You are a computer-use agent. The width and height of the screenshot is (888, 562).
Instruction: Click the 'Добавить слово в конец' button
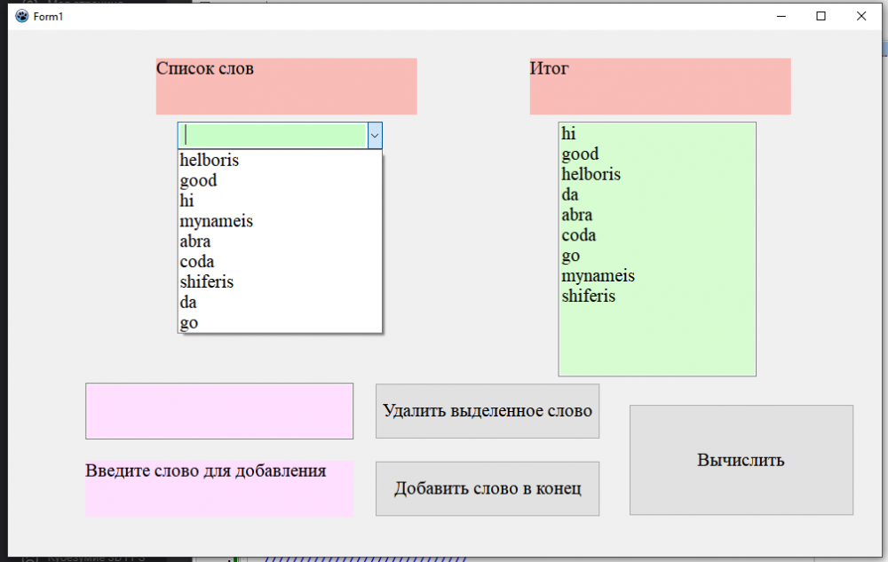[x=487, y=488]
